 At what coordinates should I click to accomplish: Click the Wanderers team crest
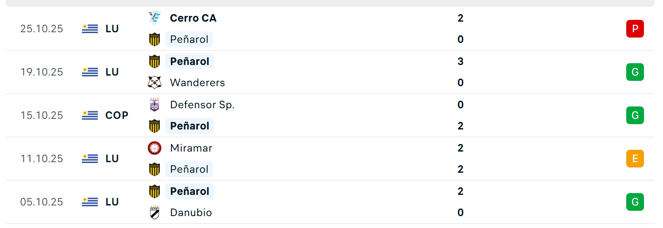pyautogui.click(x=155, y=83)
